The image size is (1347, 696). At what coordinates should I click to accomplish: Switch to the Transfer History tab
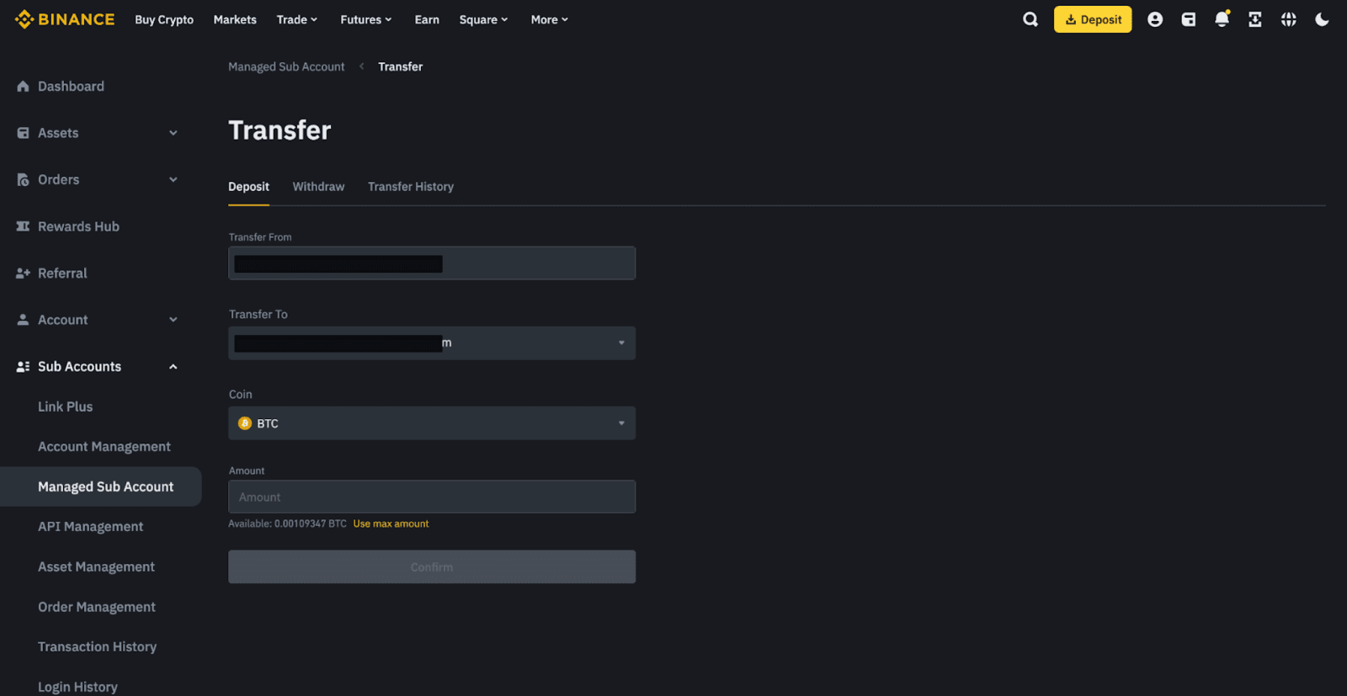410,187
